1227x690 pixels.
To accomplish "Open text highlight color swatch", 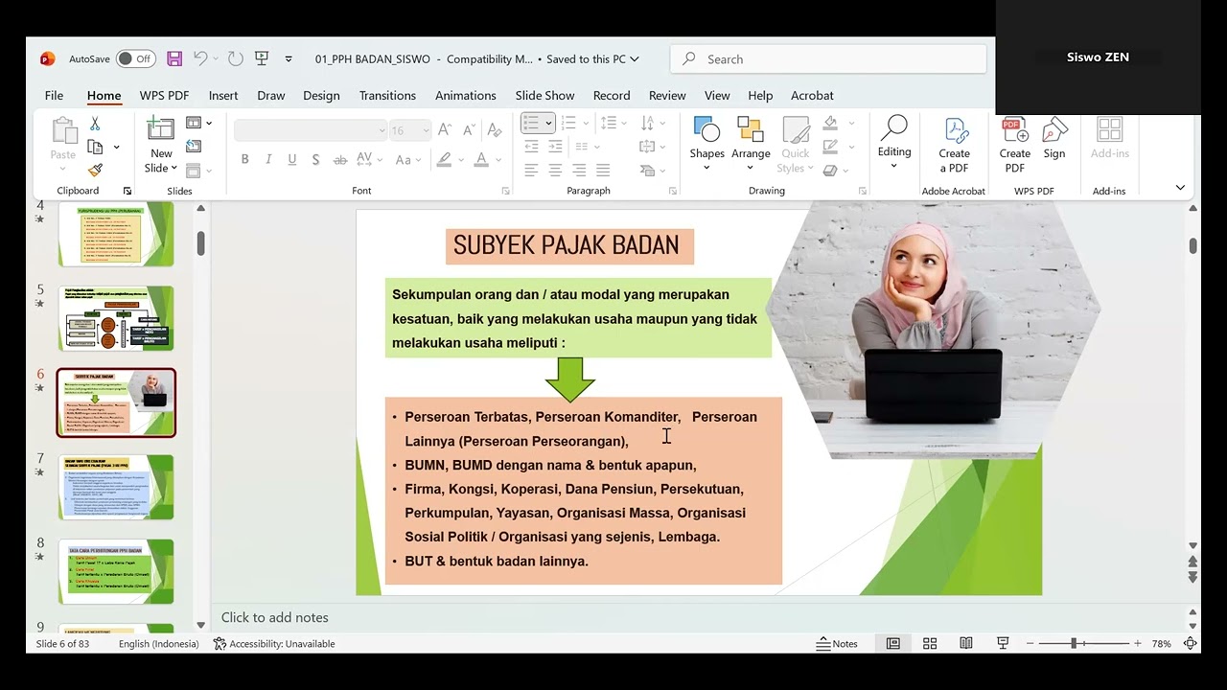I will (444, 159).
